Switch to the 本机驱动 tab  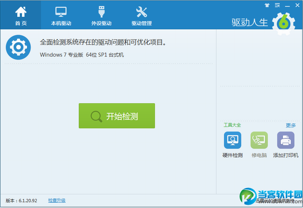[61, 15]
